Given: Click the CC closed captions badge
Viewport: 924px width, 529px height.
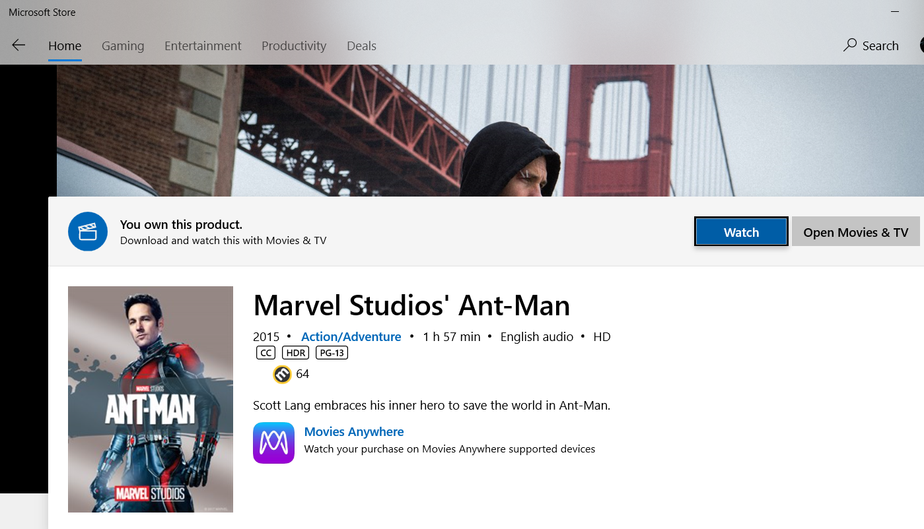Looking at the screenshot, I should coord(266,353).
